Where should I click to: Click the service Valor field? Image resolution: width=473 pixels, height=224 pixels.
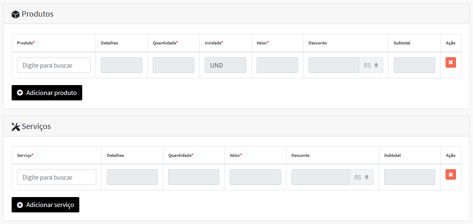click(x=255, y=177)
